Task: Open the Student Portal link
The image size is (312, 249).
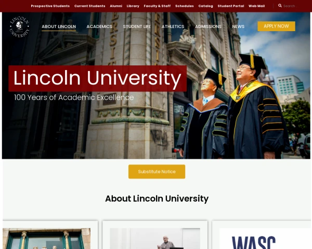Action: pos(231,6)
